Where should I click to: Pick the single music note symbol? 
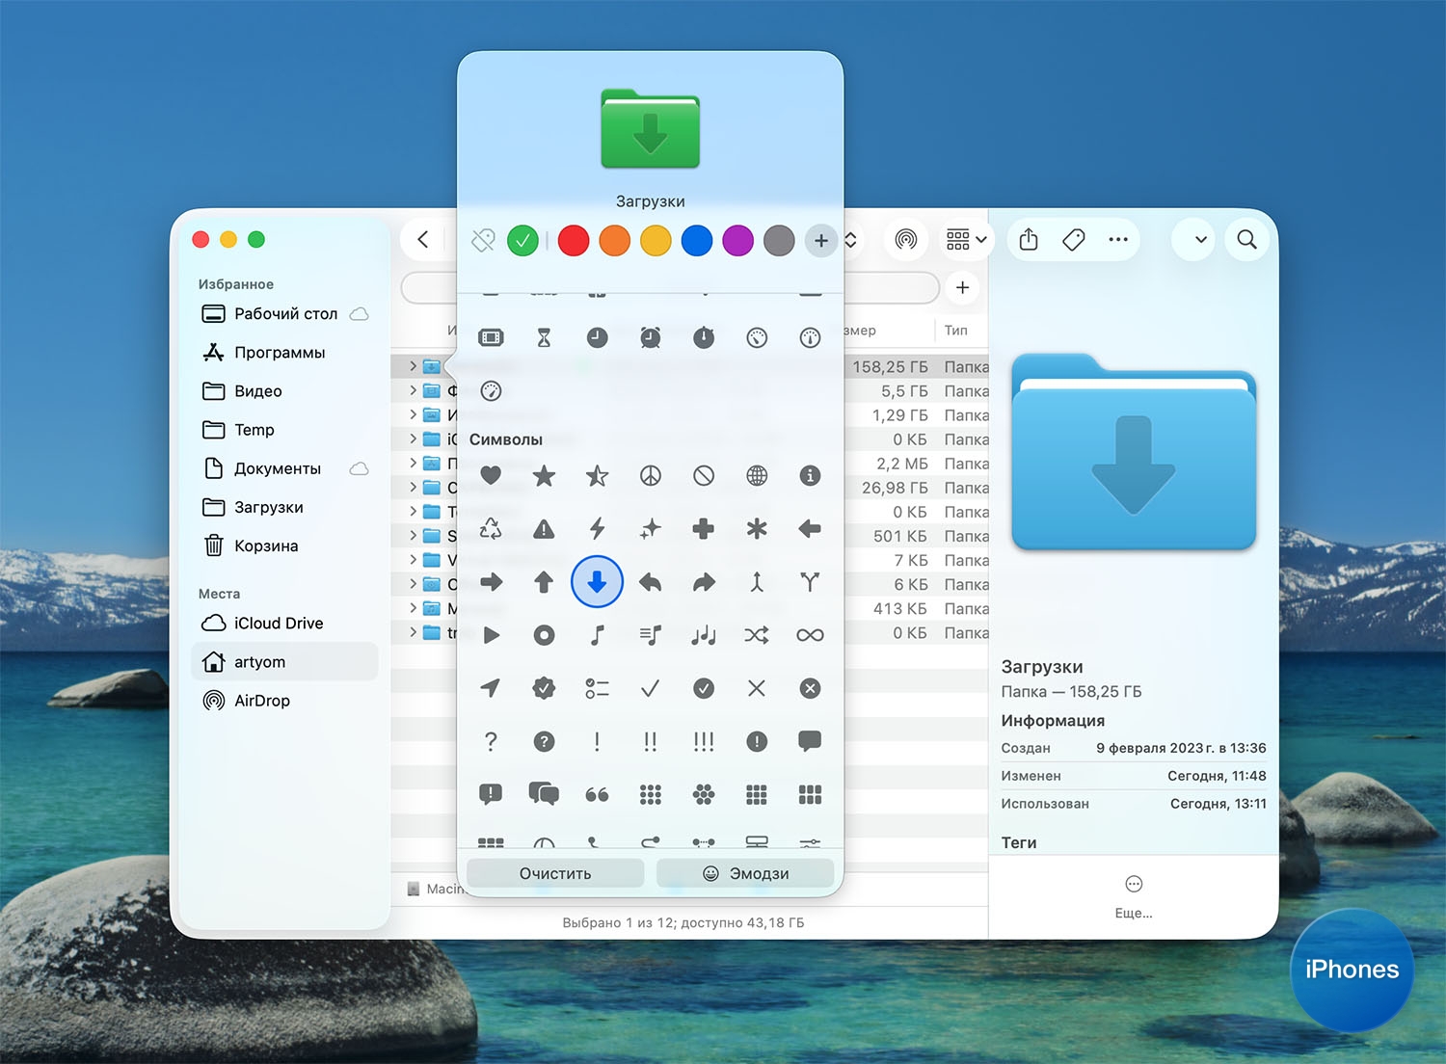[597, 635]
